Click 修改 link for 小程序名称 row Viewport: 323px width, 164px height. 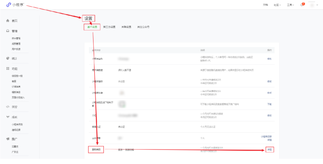point(269,59)
